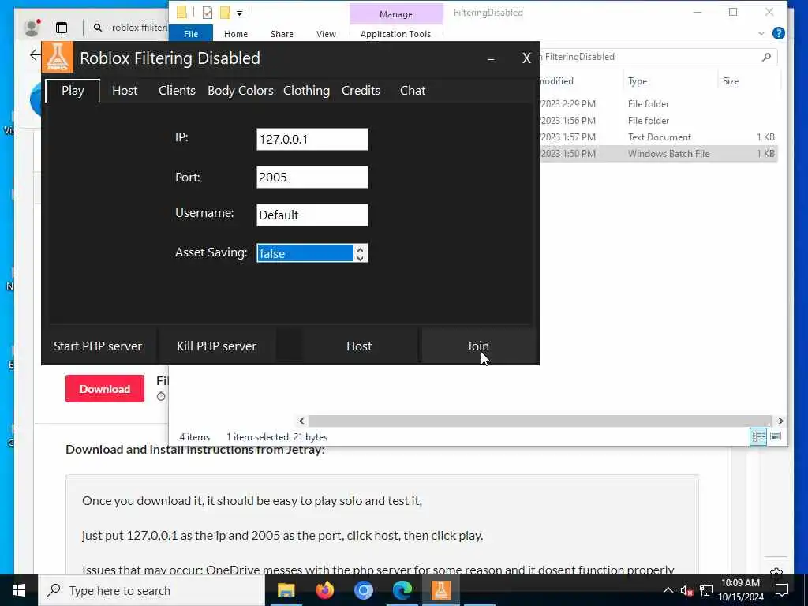The height and width of the screenshot is (606, 808).
Task: Click the orange flask logo in launcher title bar
Action: pos(57,57)
